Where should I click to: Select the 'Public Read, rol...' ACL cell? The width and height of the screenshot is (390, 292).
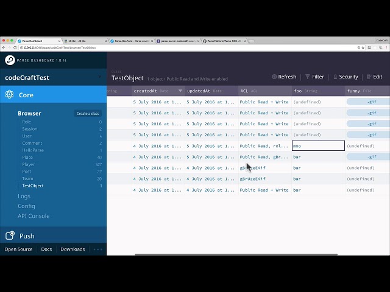[265, 146]
